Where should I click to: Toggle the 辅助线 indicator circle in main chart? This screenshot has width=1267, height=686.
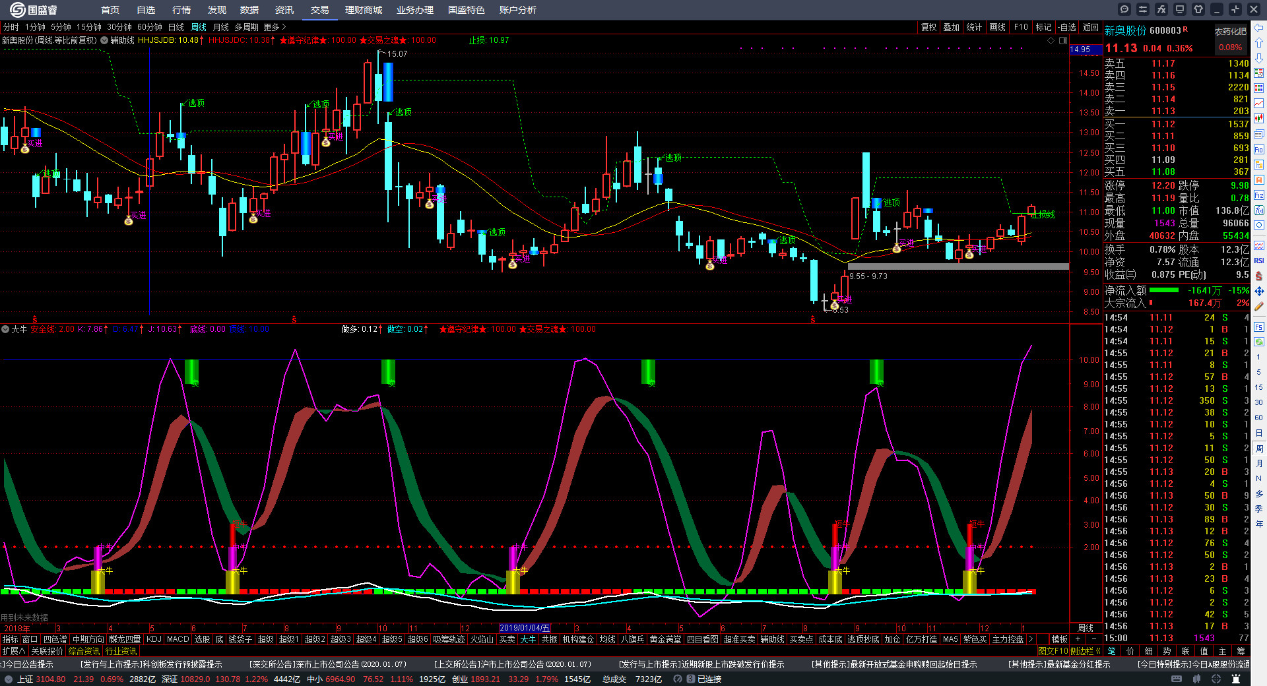coord(104,40)
